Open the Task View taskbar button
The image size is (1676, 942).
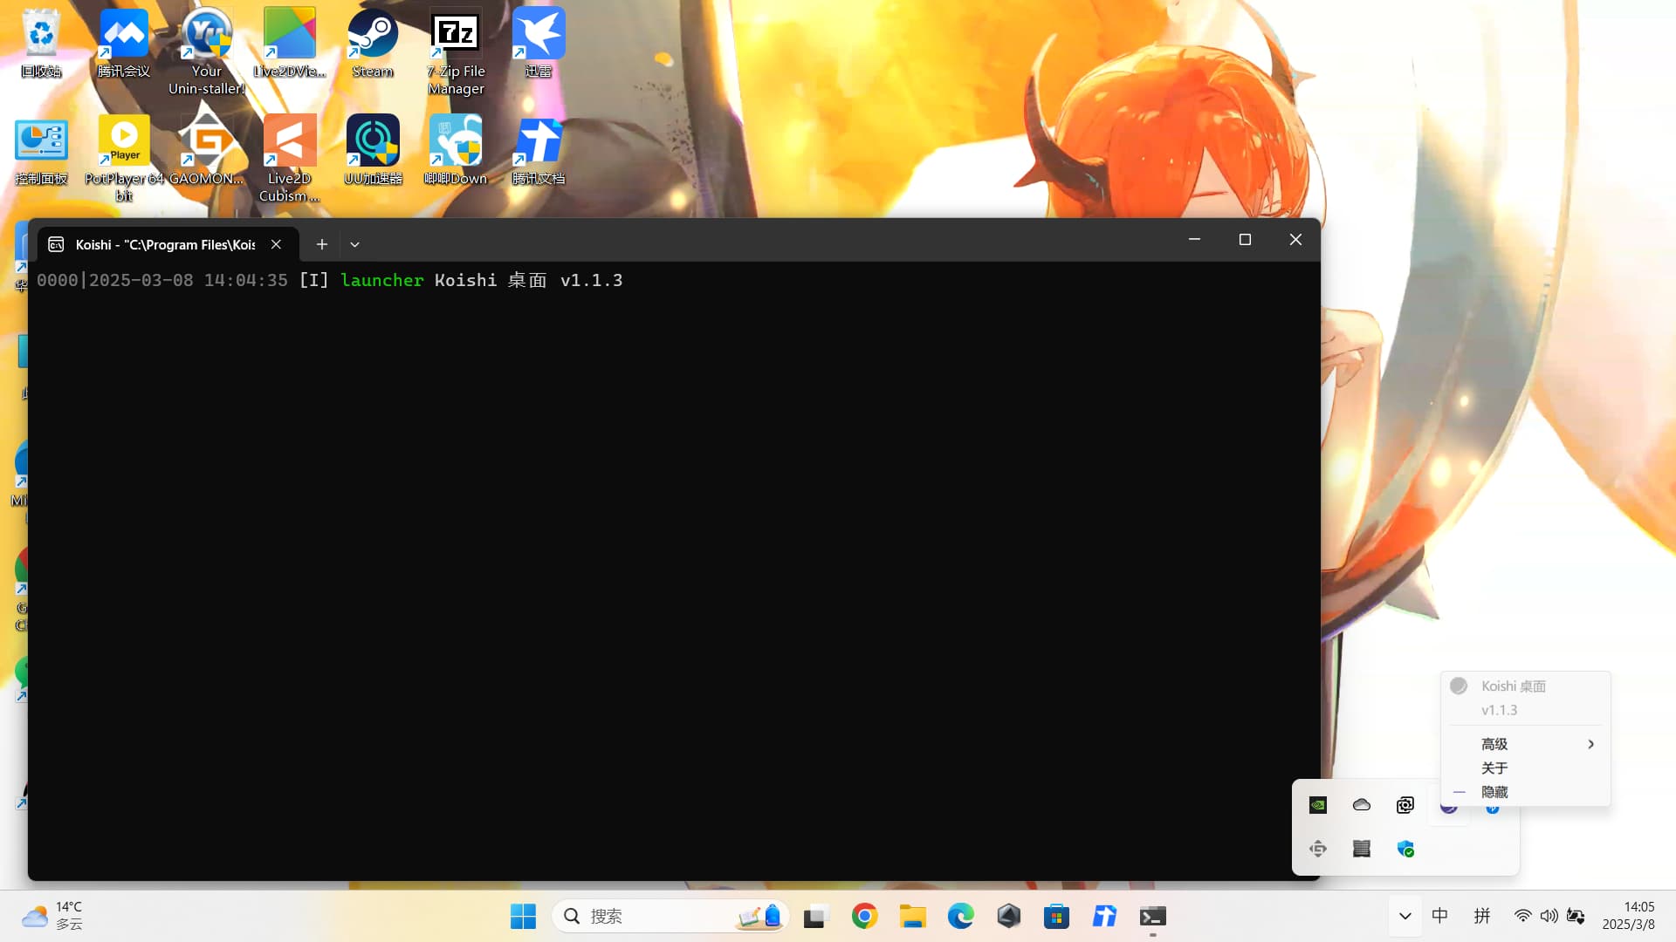[x=814, y=916]
